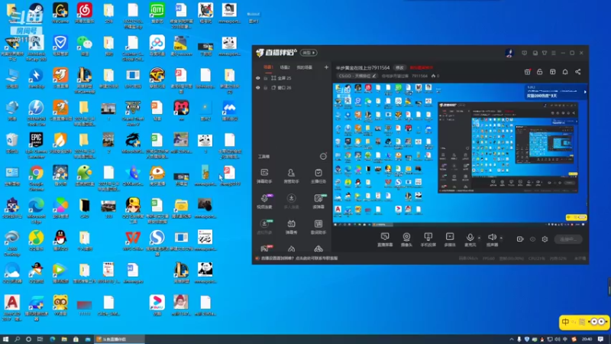Open the 主播任务 tool
The height and width of the screenshot is (344, 611).
[x=318, y=176]
